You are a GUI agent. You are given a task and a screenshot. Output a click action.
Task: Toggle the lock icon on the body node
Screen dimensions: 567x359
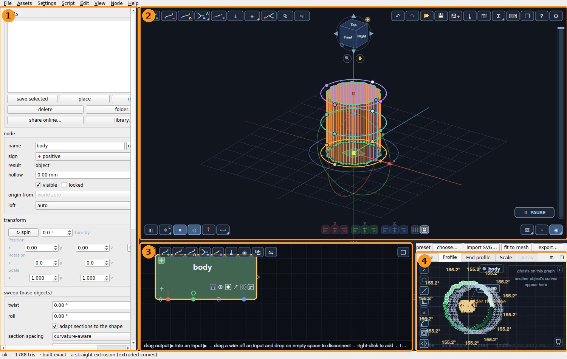pos(213,287)
